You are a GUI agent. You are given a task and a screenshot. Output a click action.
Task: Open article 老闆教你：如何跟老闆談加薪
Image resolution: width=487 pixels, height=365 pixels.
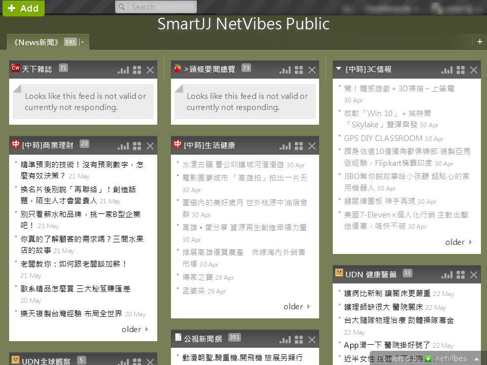pos(74,264)
